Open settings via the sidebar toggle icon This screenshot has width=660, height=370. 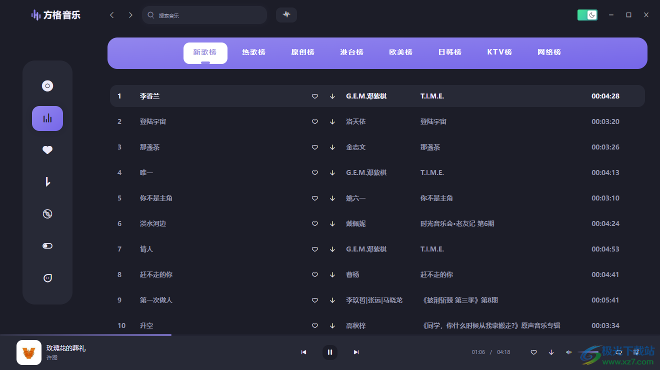pos(47,245)
